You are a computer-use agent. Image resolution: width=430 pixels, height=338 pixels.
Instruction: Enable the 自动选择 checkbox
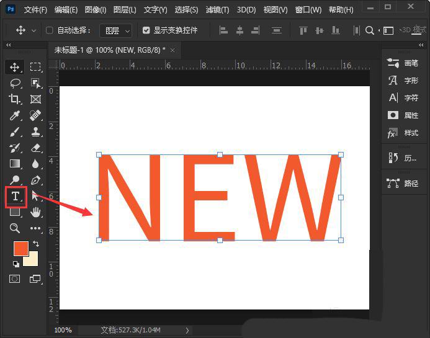pyautogui.click(x=50, y=30)
